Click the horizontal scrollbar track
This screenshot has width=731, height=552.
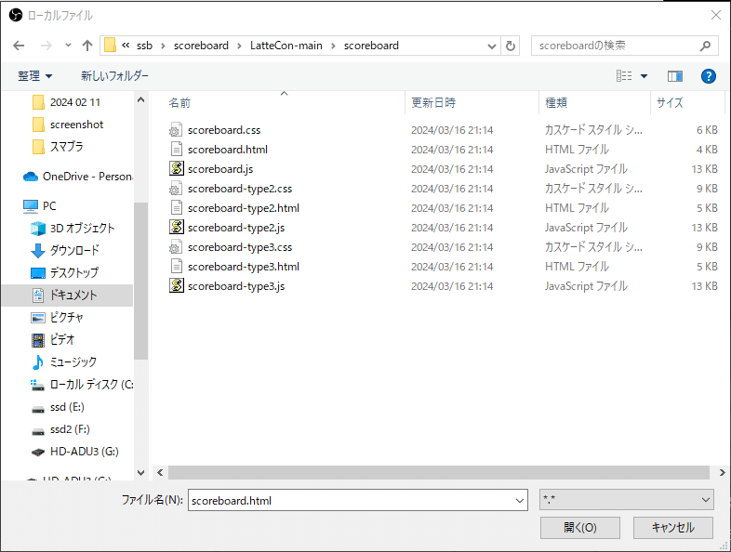click(439, 472)
